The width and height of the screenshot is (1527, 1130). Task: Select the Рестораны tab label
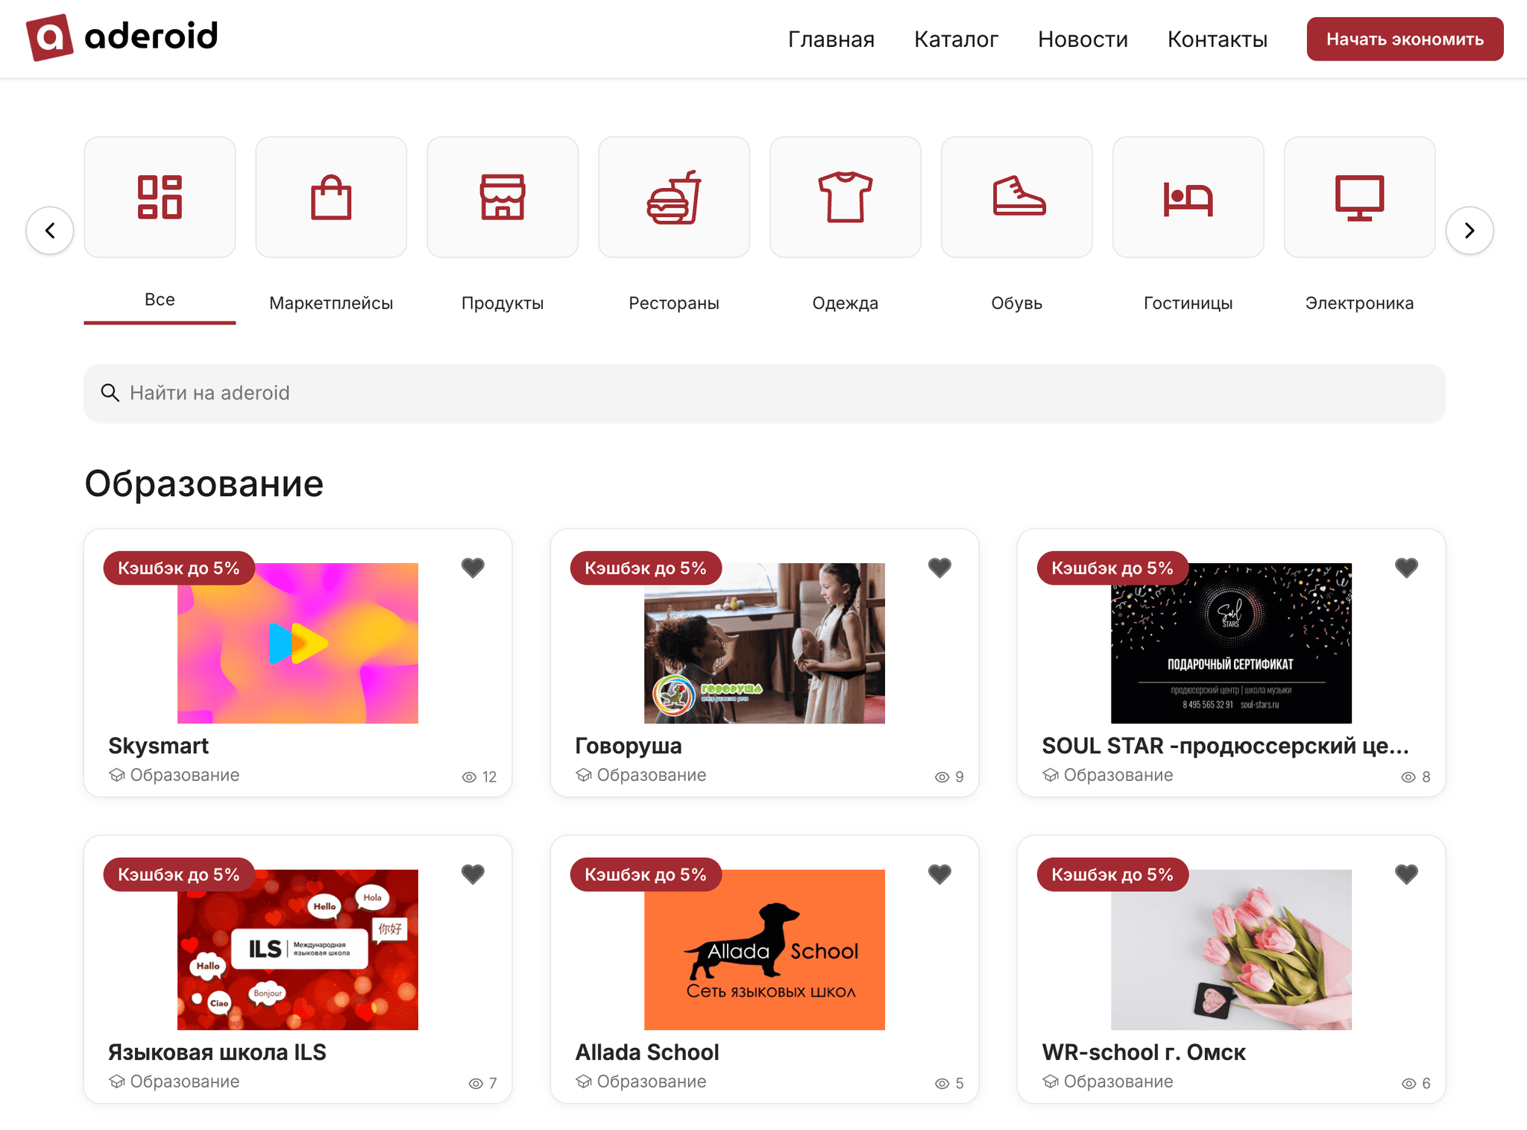pos(674,303)
